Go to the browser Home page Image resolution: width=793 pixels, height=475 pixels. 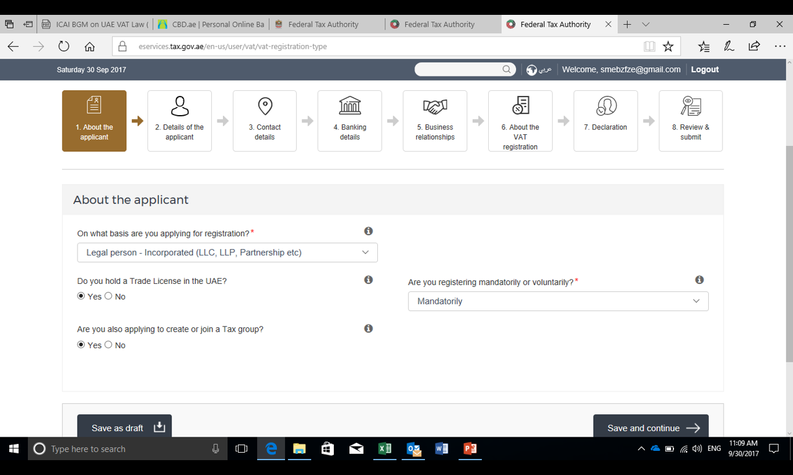(x=90, y=46)
